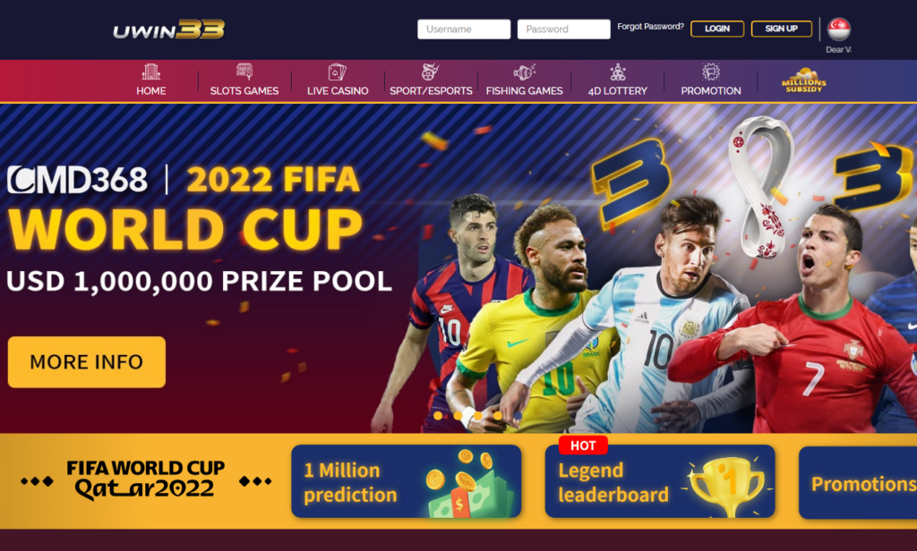Open the 1 Million prediction card

406,481
